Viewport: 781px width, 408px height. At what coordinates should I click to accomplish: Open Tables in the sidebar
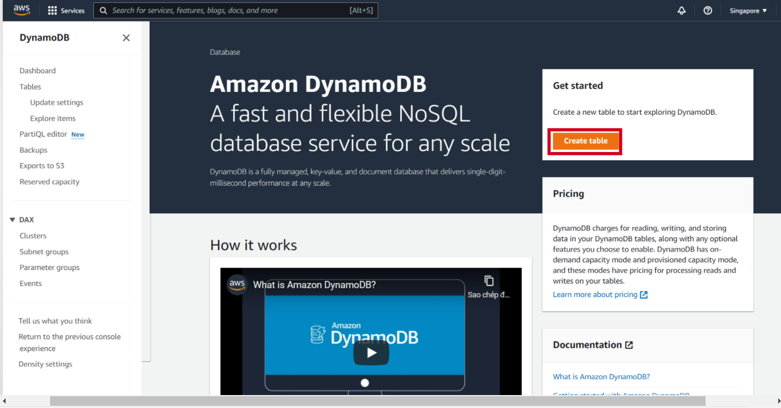point(30,87)
